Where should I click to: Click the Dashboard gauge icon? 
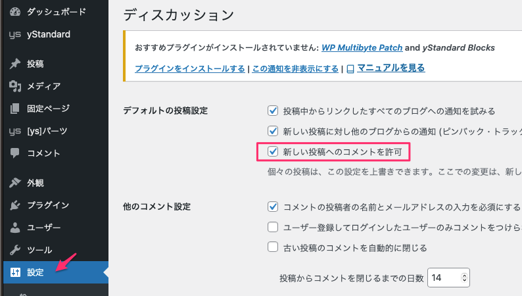(15, 12)
